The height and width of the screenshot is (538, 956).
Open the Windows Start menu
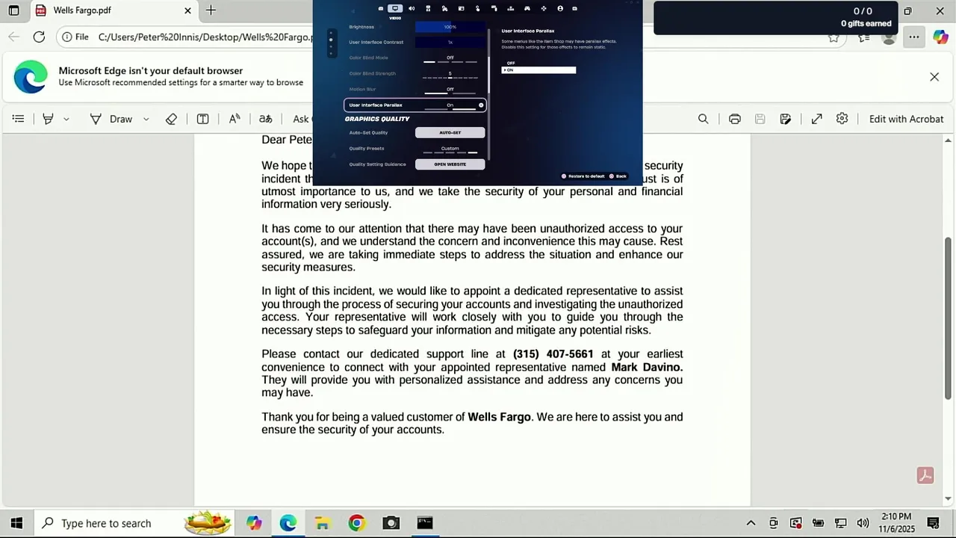(16, 523)
